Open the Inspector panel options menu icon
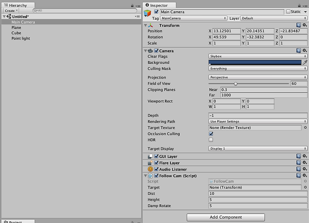309x223 pixels. coord(304,6)
